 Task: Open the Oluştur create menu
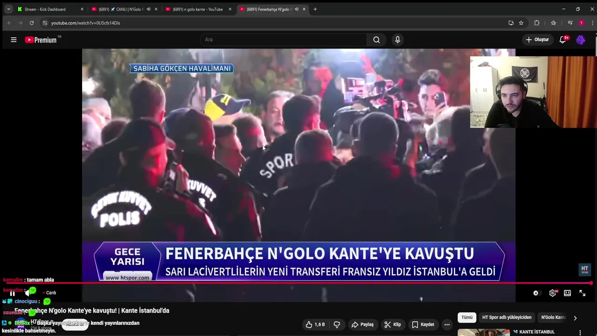click(x=537, y=40)
